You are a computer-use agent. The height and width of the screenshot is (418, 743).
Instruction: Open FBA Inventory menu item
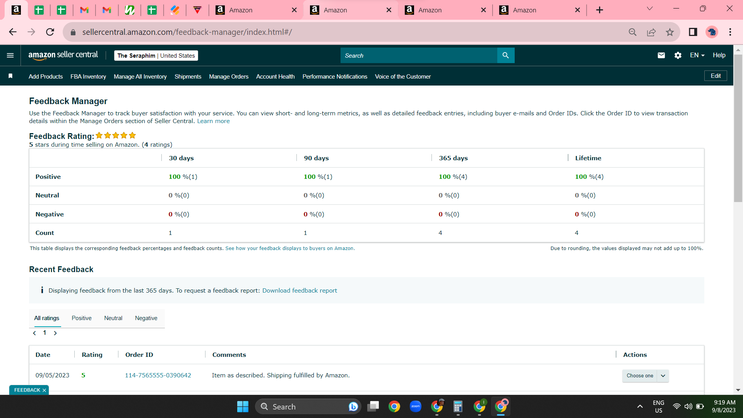coord(88,77)
